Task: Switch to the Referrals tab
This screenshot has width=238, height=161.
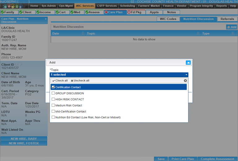Action: [x=227, y=19]
